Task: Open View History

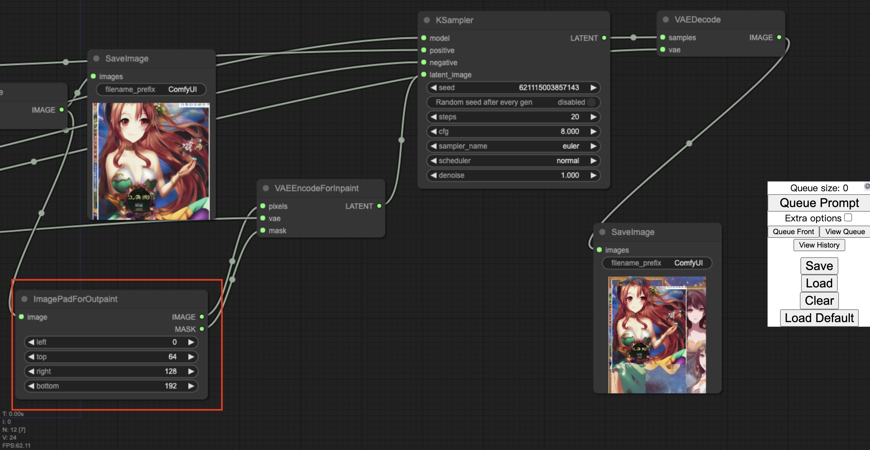Action: point(819,245)
